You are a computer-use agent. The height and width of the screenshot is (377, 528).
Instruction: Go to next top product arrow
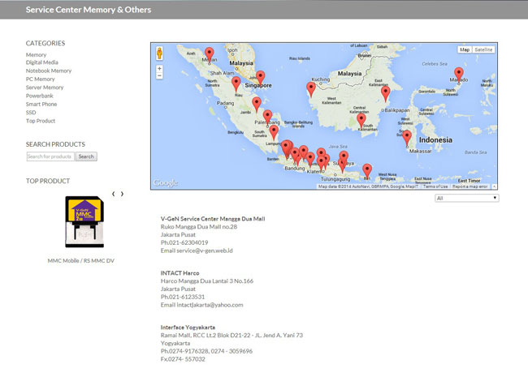(122, 194)
